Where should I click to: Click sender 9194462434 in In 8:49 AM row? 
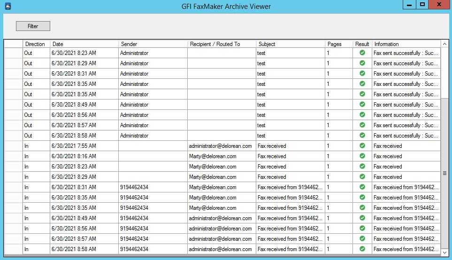pyautogui.click(x=134, y=218)
